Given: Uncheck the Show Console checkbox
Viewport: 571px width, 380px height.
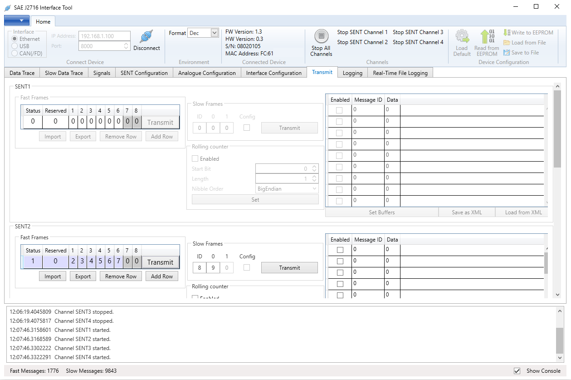Looking at the screenshot, I should click(517, 371).
